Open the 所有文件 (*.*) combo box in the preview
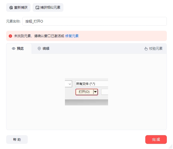This screenshot has width=173, height=149. point(91,84)
